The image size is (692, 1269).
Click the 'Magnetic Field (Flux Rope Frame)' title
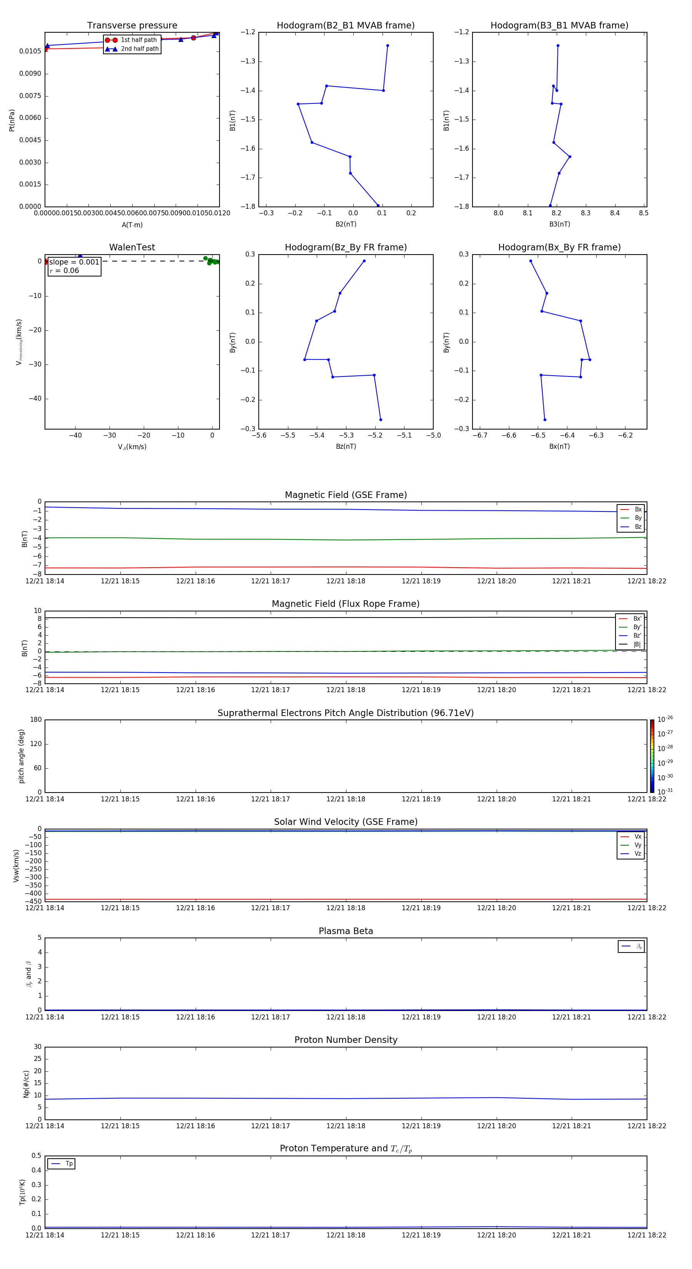point(346,604)
